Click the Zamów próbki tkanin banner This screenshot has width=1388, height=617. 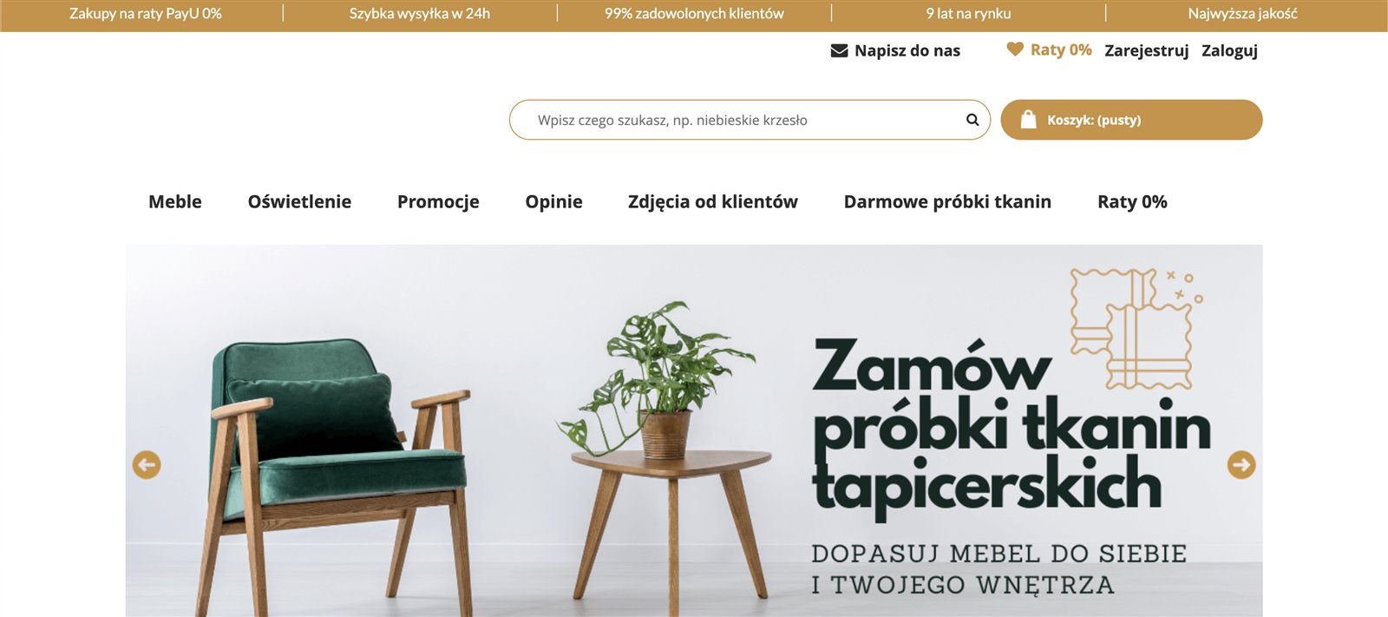coord(694,430)
